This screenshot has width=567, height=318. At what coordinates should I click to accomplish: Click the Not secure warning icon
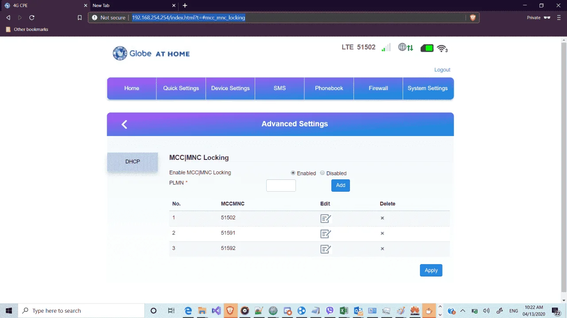[x=94, y=18]
